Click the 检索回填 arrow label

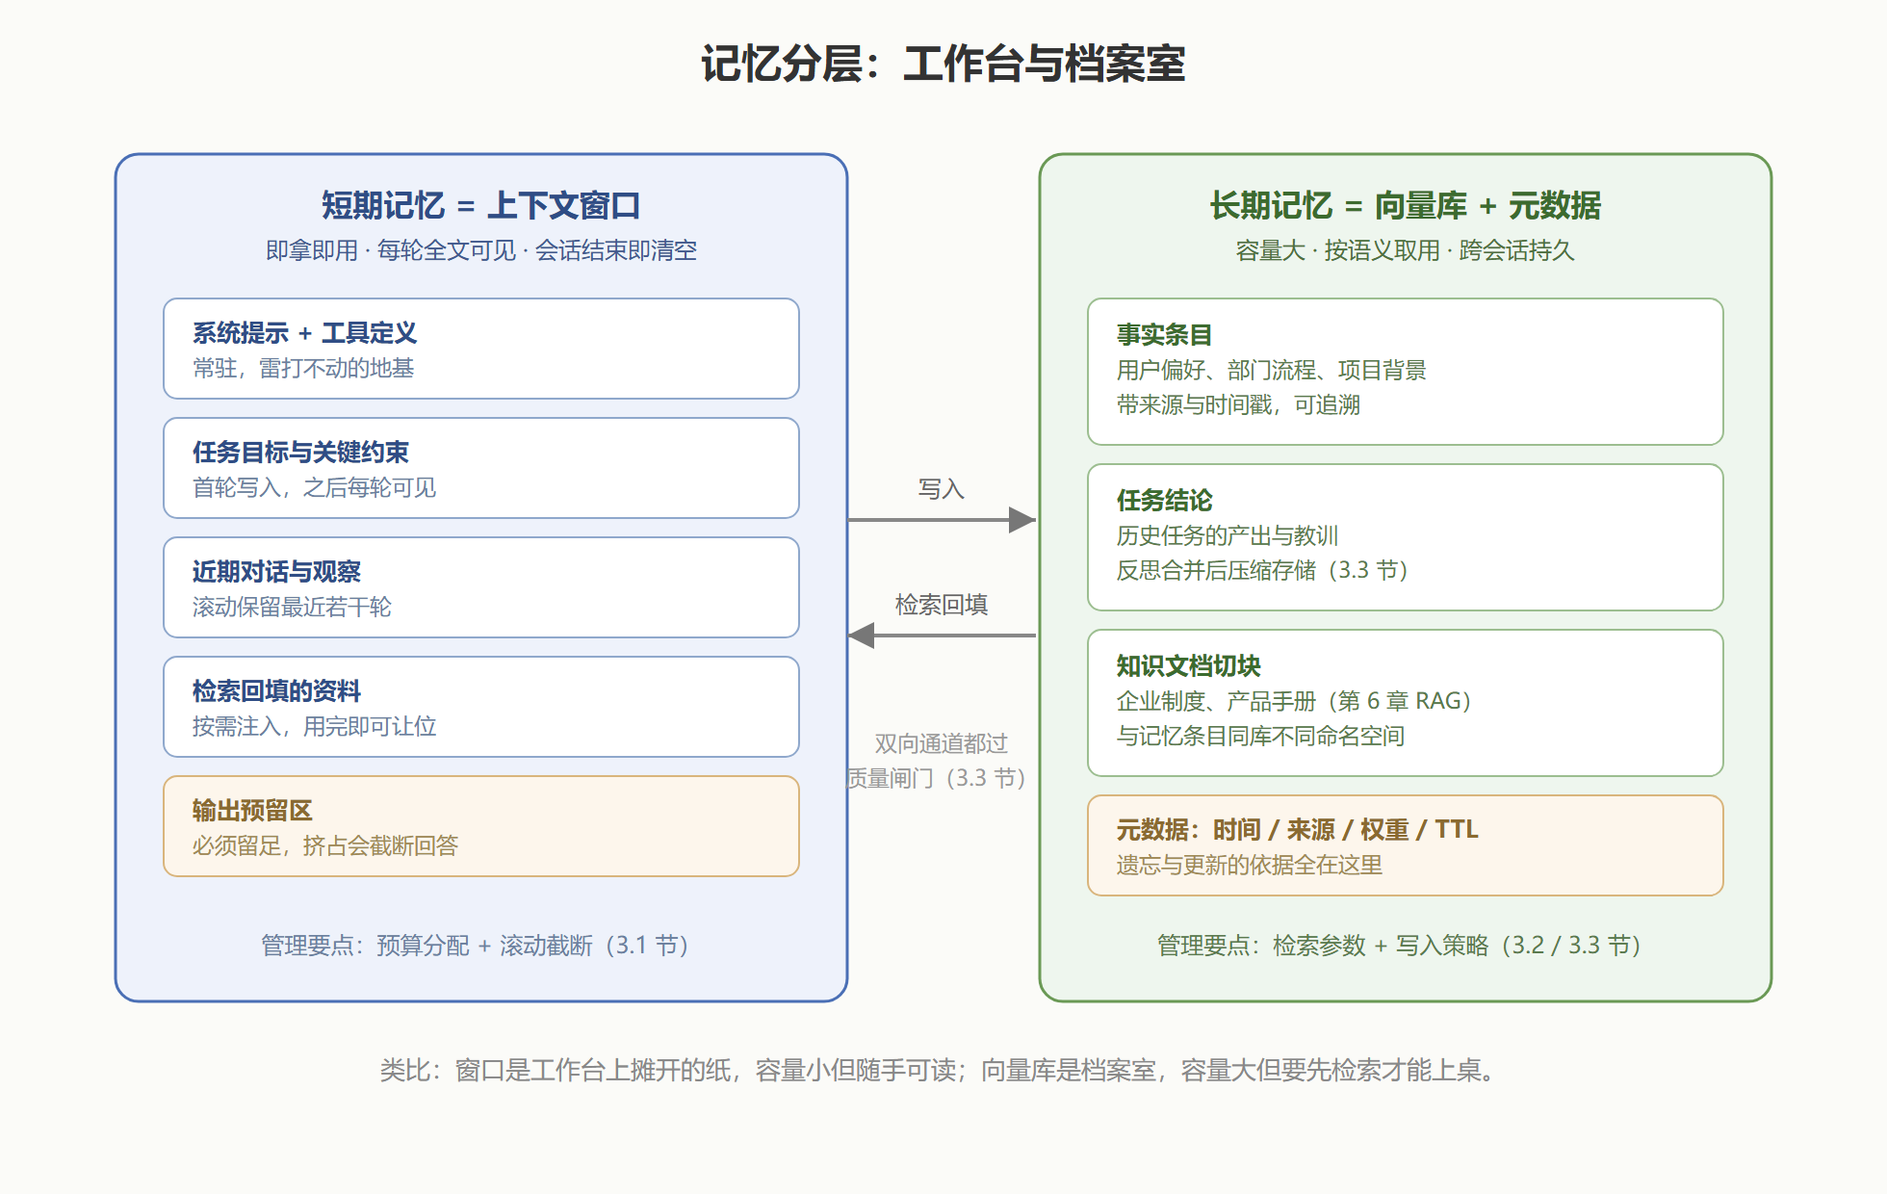(942, 605)
